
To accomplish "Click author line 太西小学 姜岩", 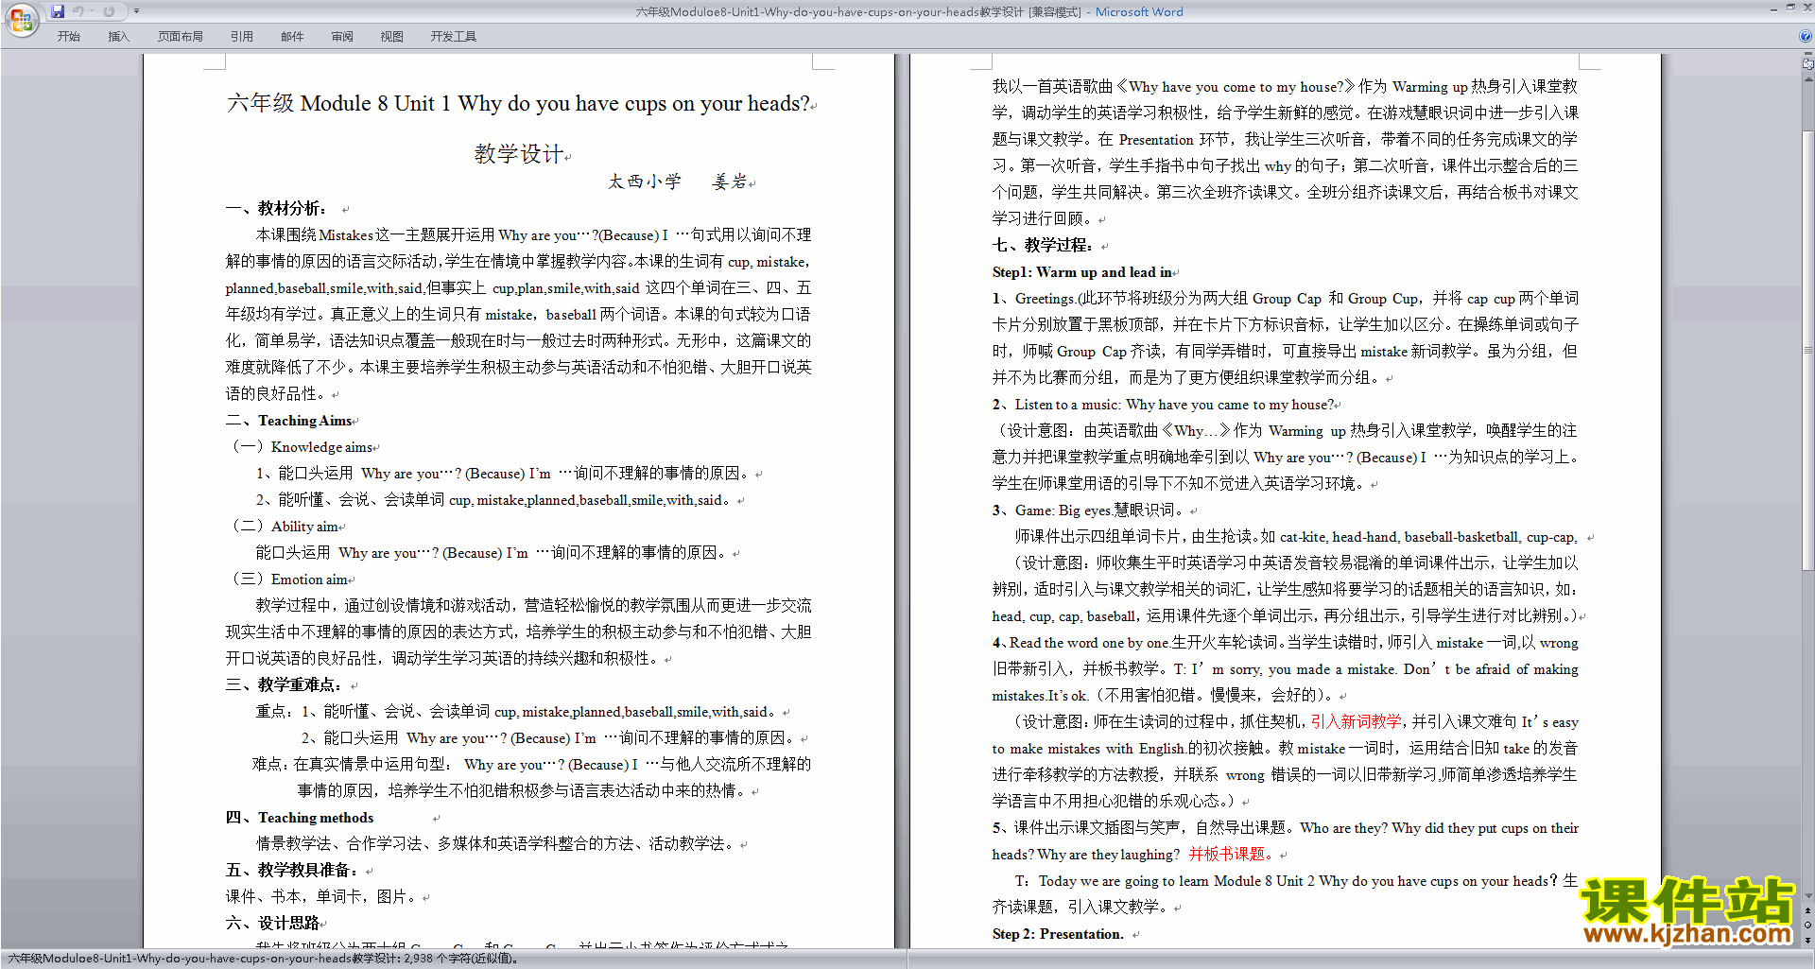I will click(677, 182).
